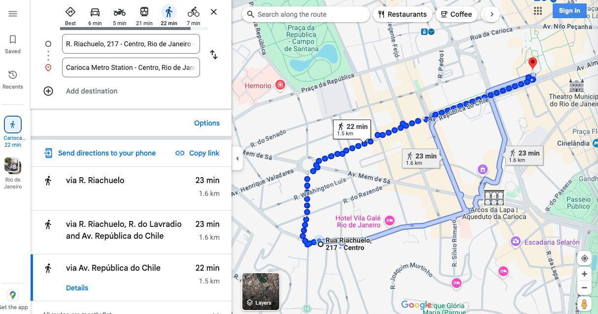Screen dimensions: 598x314
Task: Open Google apps grid
Action: [538, 10]
